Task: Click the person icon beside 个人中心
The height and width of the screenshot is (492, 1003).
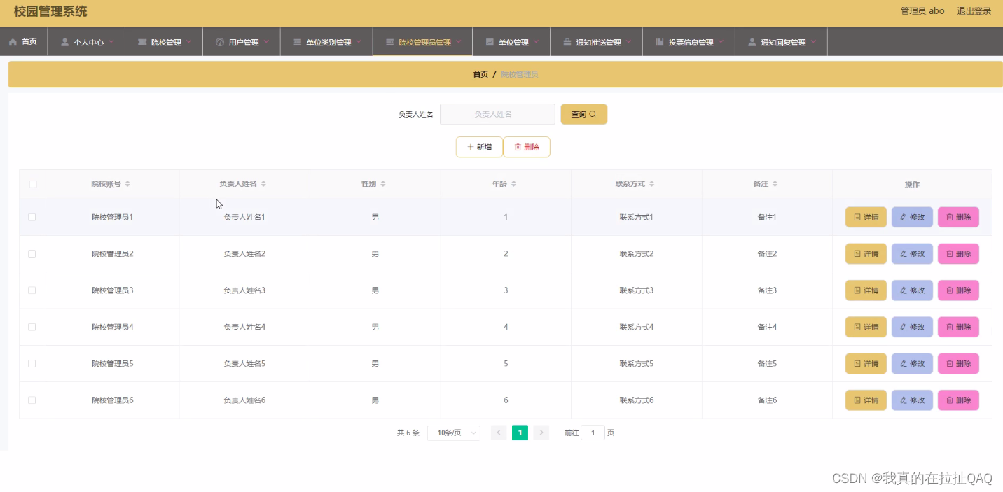Action: pos(65,42)
